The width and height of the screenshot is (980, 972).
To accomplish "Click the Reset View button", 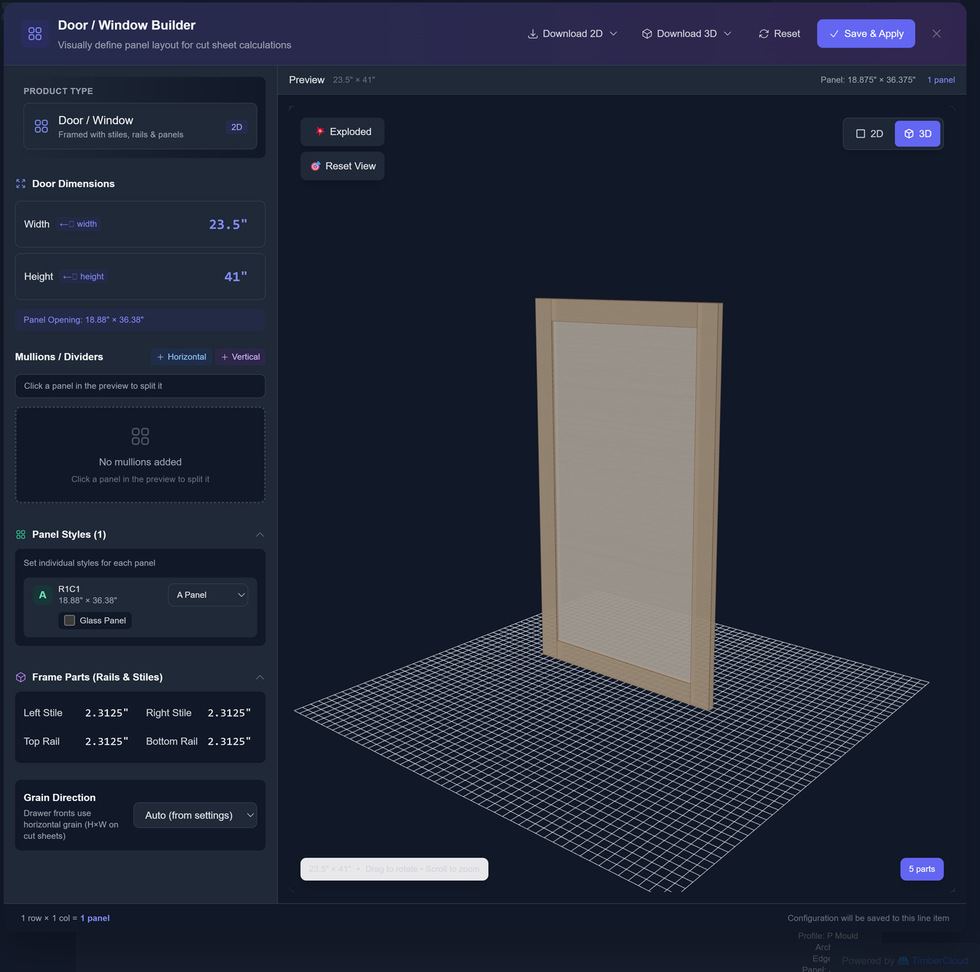I will (x=342, y=166).
